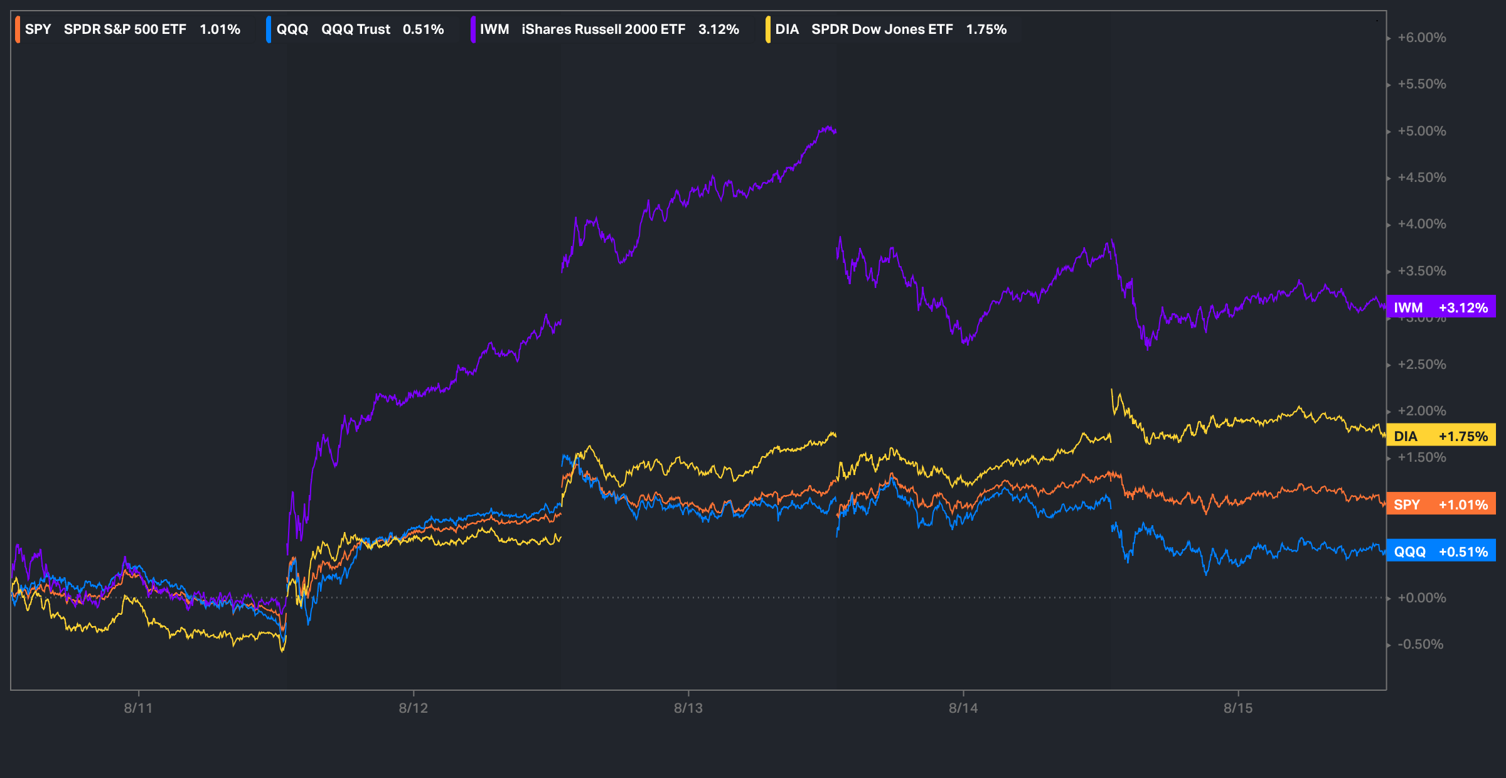Click the +6.00% label on percentage axis
The image size is (1506, 778).
[x=1421, y=38]
